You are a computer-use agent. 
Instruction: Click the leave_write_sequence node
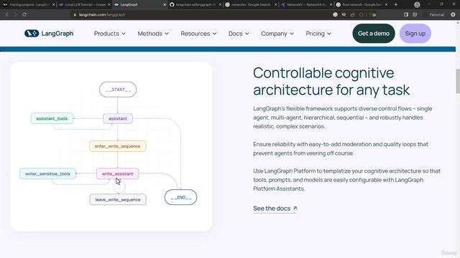(118, 199)
